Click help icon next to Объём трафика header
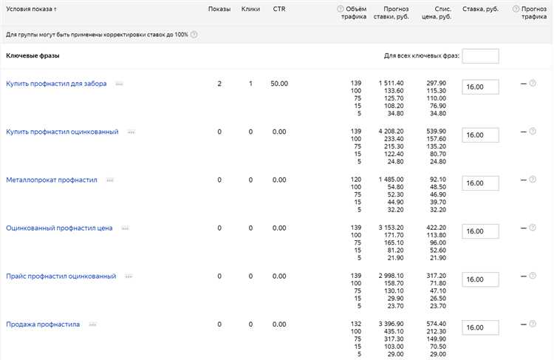This screenshot has height=360, width=554. click(341, 9)
